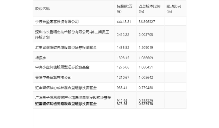Click the share count 912.94
The width and height of the screenshot is (219, 128).
point(122,100)
